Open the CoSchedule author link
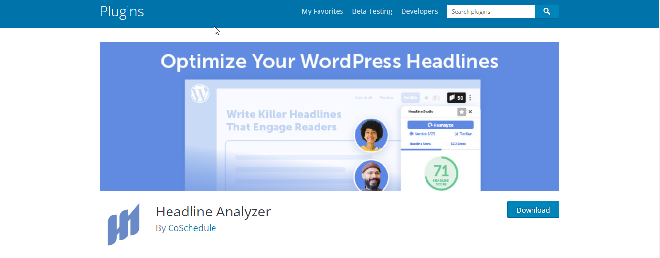The image size is (660, 258). pos(192,228)
